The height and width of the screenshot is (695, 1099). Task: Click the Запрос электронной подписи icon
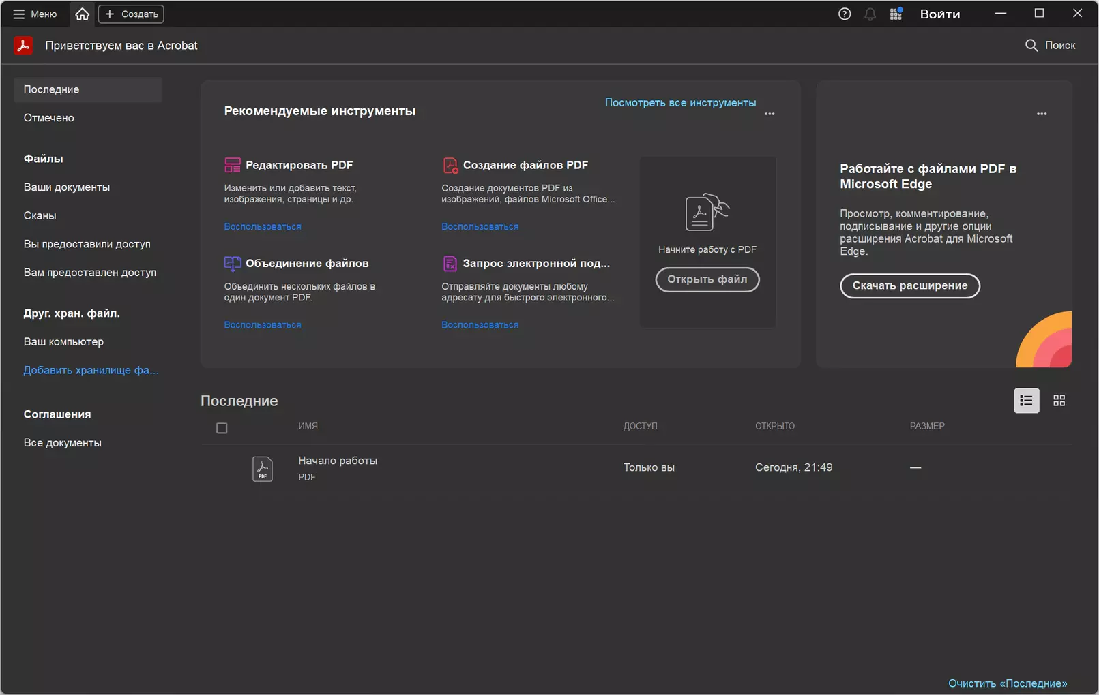[x=450, y=264]
